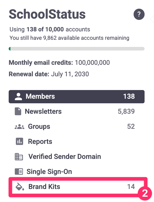Screen dimensions: 154x202
Task: Open Verified Sender Domain settings
Action: click(65, 157)
